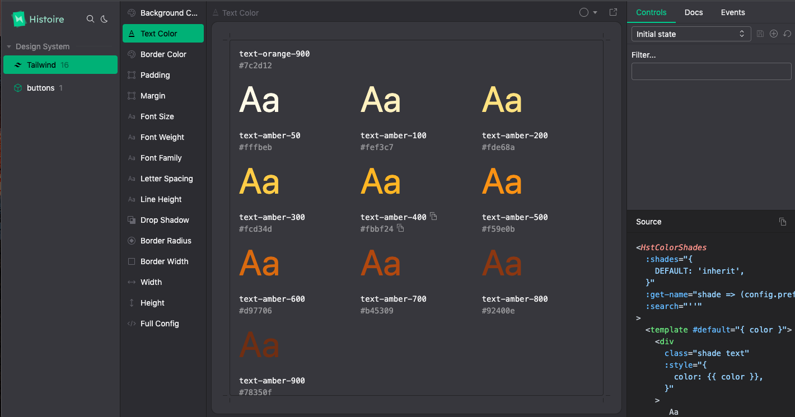
Task: Click the Source panel heading
Action: point(649,222)
